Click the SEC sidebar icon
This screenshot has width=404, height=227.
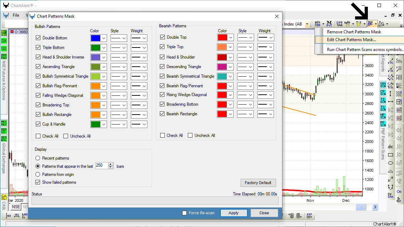pos(4,49)
